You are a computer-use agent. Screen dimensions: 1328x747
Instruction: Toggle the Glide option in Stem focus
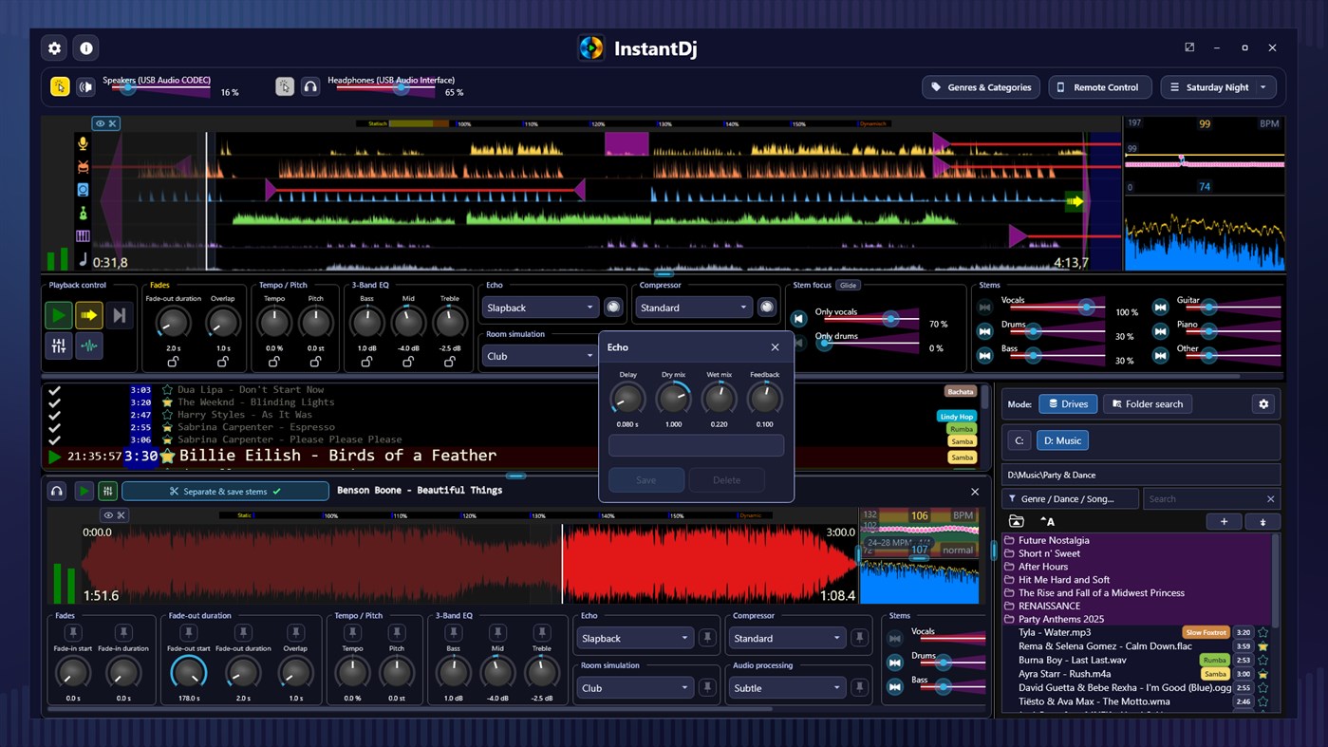click(x=848, y=285)
